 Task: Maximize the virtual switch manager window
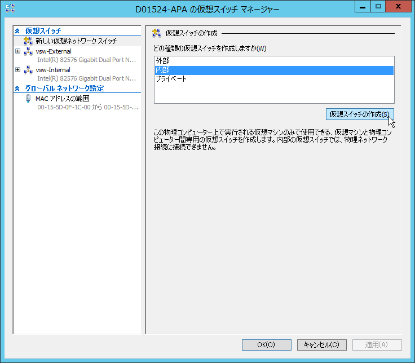[x=378, y=7]
